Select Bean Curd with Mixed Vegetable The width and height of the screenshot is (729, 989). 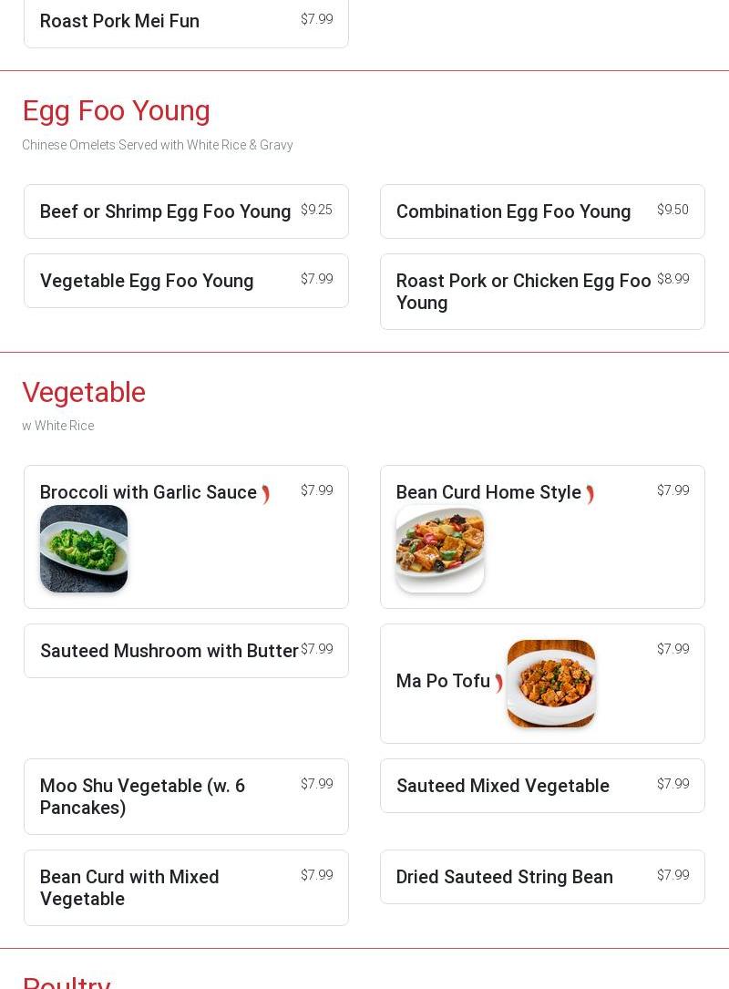129,888
